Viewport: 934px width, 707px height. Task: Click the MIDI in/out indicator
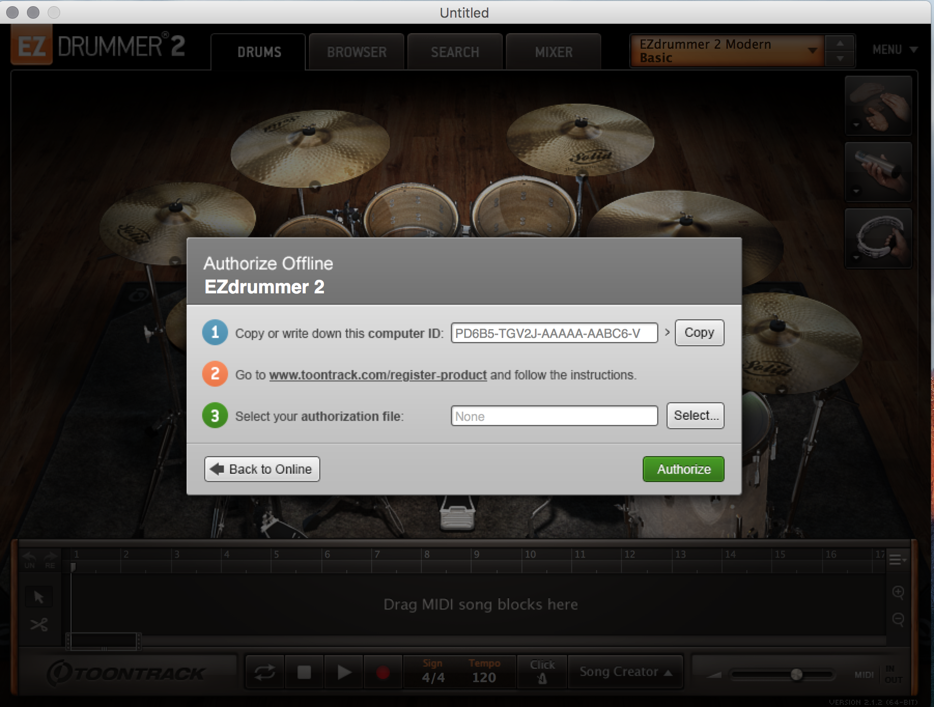pos(879,674)
